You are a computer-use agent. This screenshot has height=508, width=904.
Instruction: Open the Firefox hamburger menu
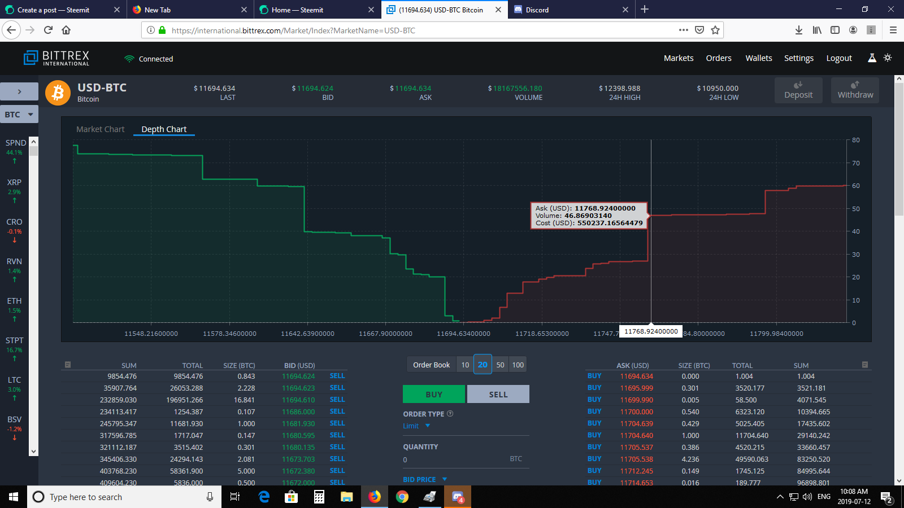point(893,30)
